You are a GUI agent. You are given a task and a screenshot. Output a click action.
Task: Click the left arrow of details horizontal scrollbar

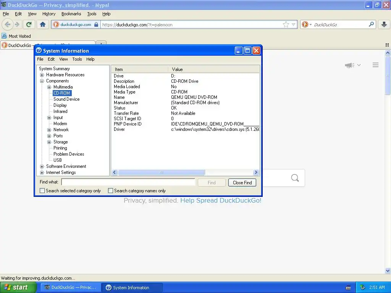click(x=115, y=172)
